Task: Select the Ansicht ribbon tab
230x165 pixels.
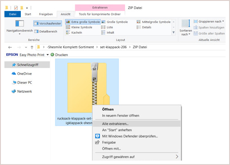Action: [65, 14]
